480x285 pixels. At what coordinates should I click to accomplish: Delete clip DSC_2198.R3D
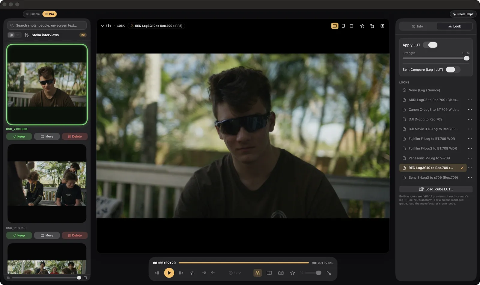click(75, 137)
